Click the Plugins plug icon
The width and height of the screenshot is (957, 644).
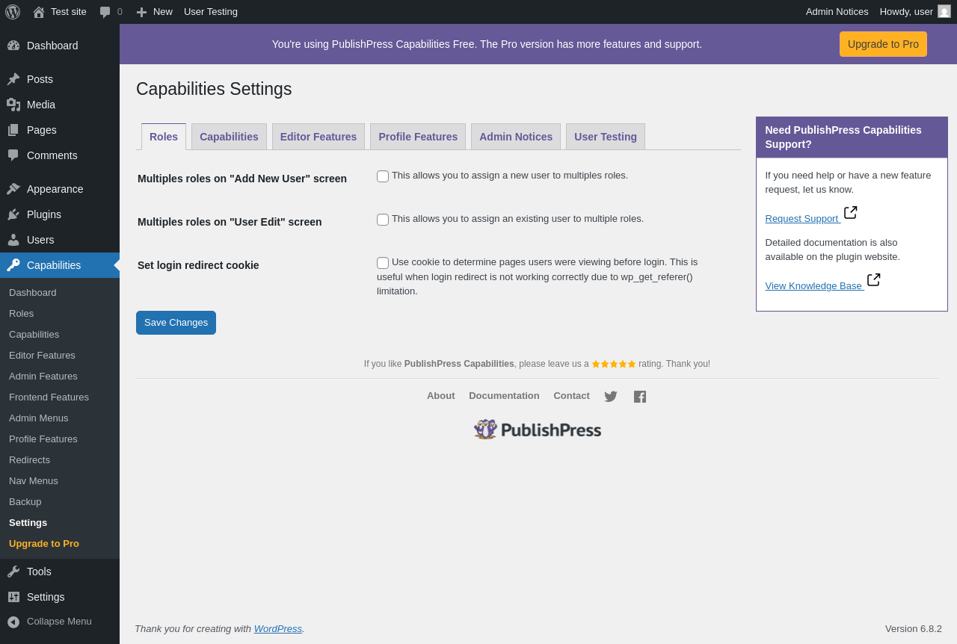coord(13,214)
